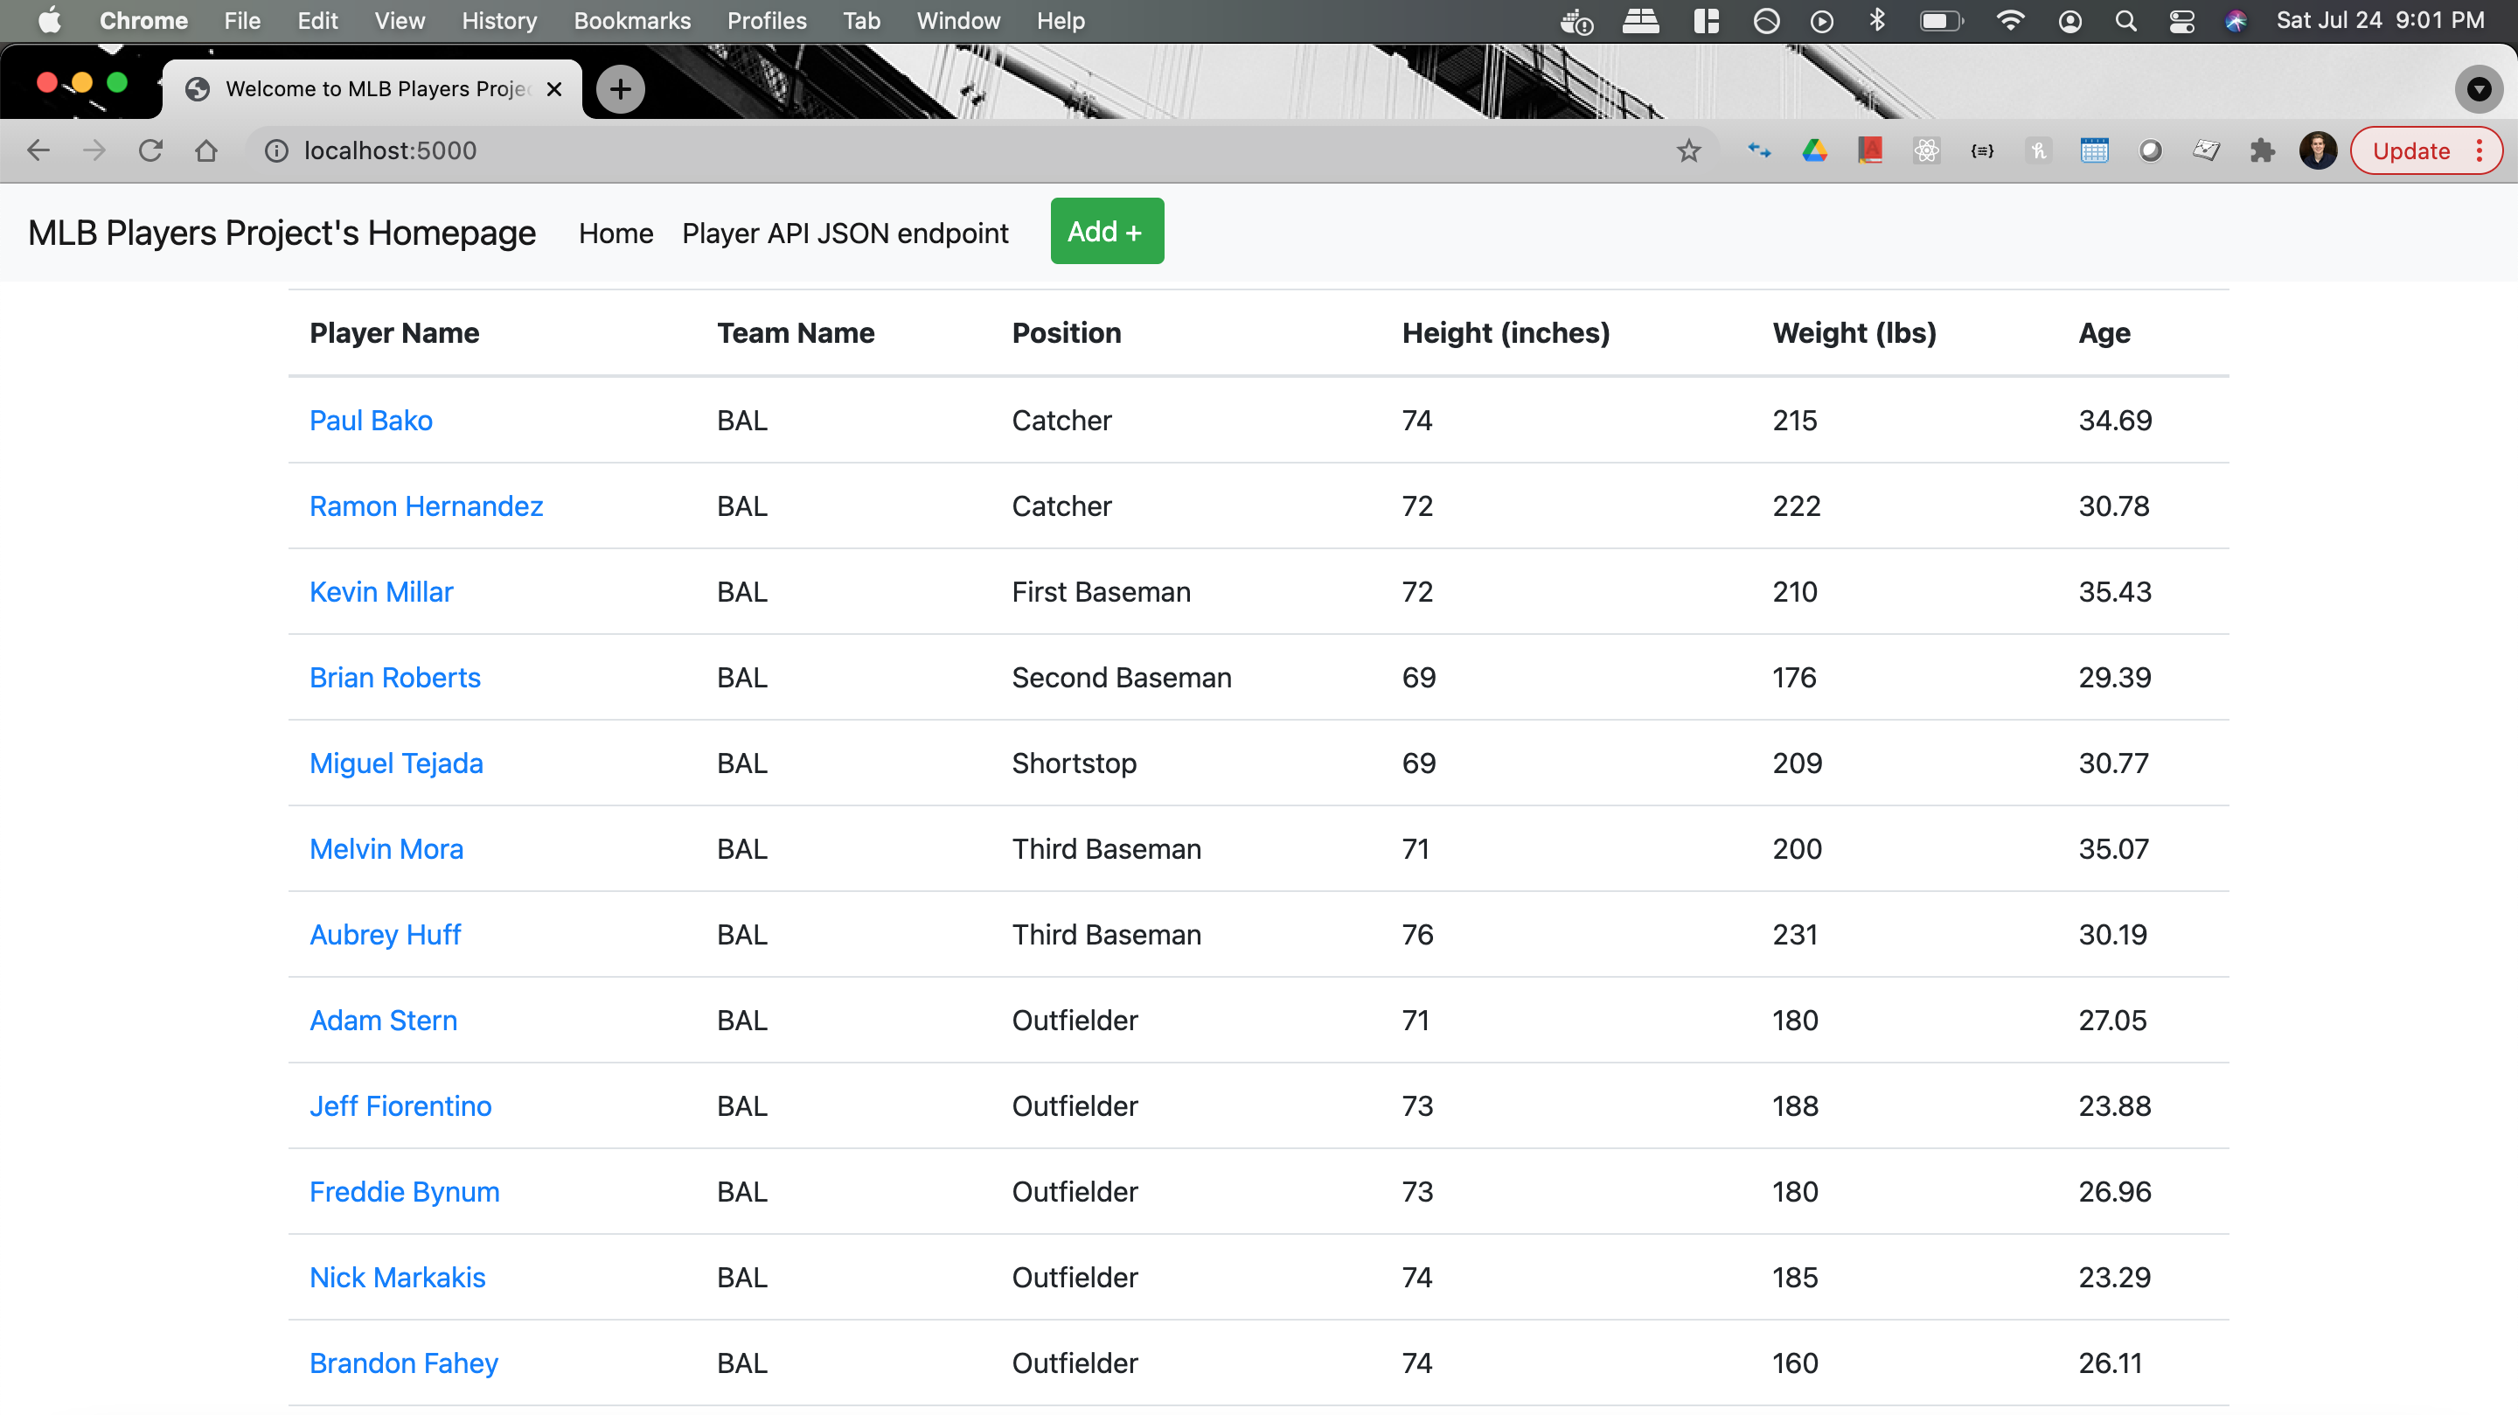Click the Add + button to add player
Viewport: 2518px width, 1415px height.
(x=1105, y=230)
